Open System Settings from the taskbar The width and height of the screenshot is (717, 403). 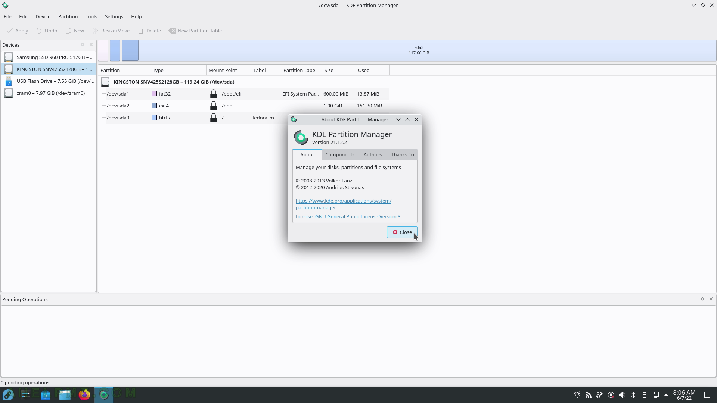click(26, 394)
